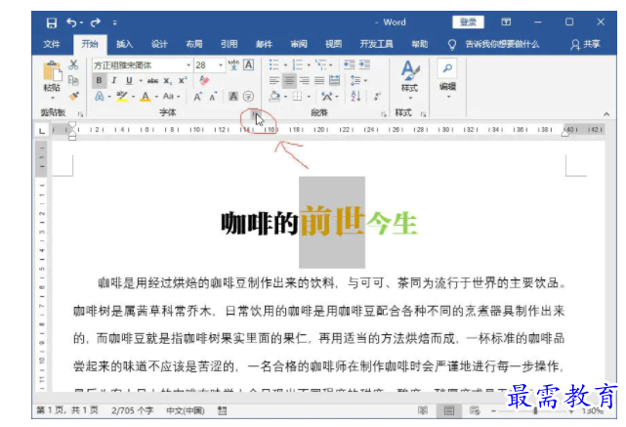This screenshot has width=626, height=427.
Task: Click the phonetic guide (wén) icon
Action: 234,64
